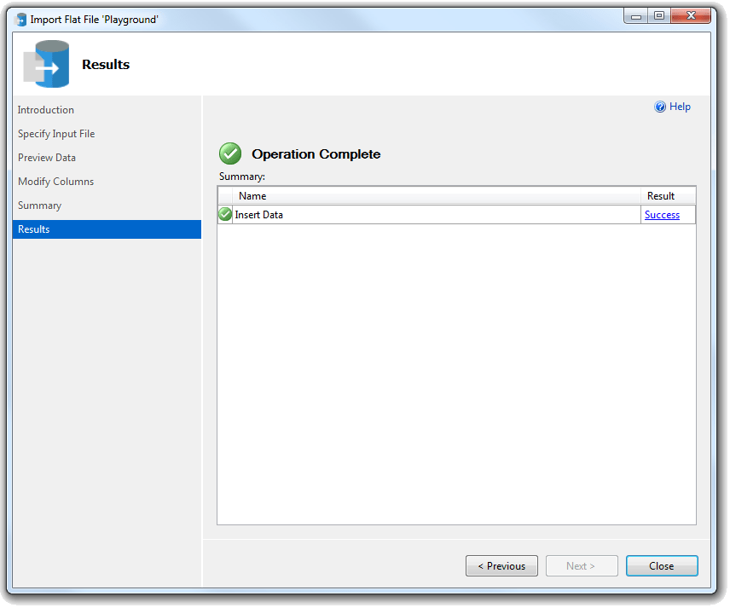Select the Modify Columns step

(56, 182)
